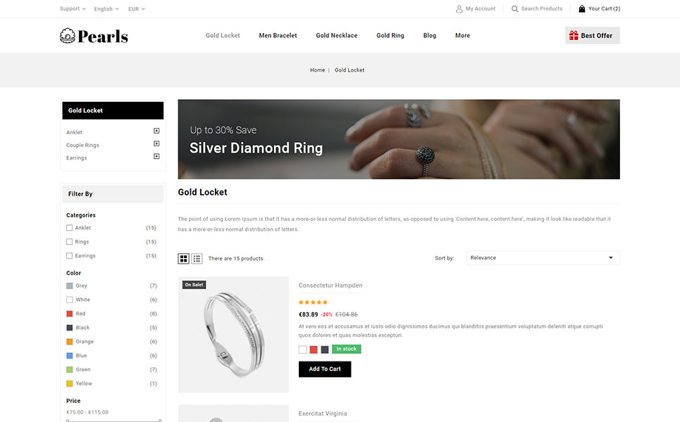Click the Pearls shell logo
This screenshot has width=680, height=422.
pyautogui.click(x=68, y=36)
